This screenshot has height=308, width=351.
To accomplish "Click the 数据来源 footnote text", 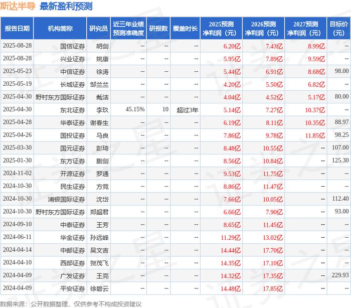I will tap(71, 304).
